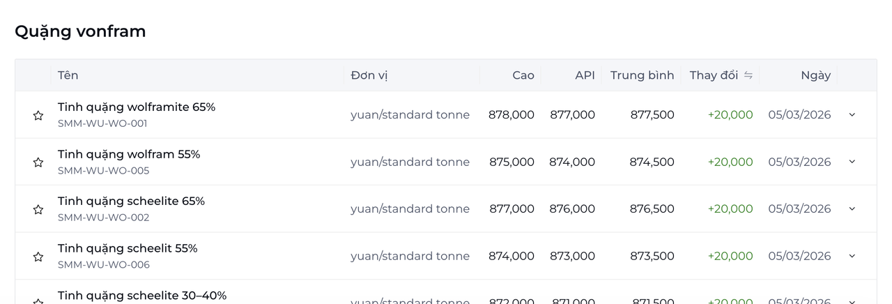Click the Trung bình column header
Screen dimensions: 892x304
(642, 75)
